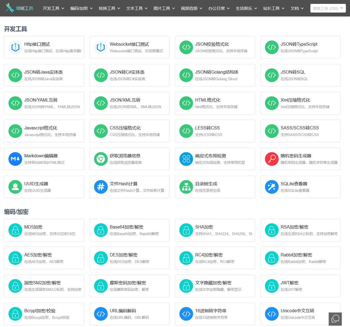Expand the 编码/加密 dropdown menu
Viewport: 350px width, 327px height.
(81, 8)
